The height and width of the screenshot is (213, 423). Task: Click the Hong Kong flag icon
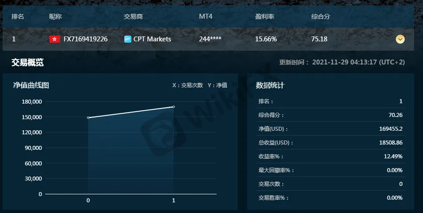click(x=55, y=39)
